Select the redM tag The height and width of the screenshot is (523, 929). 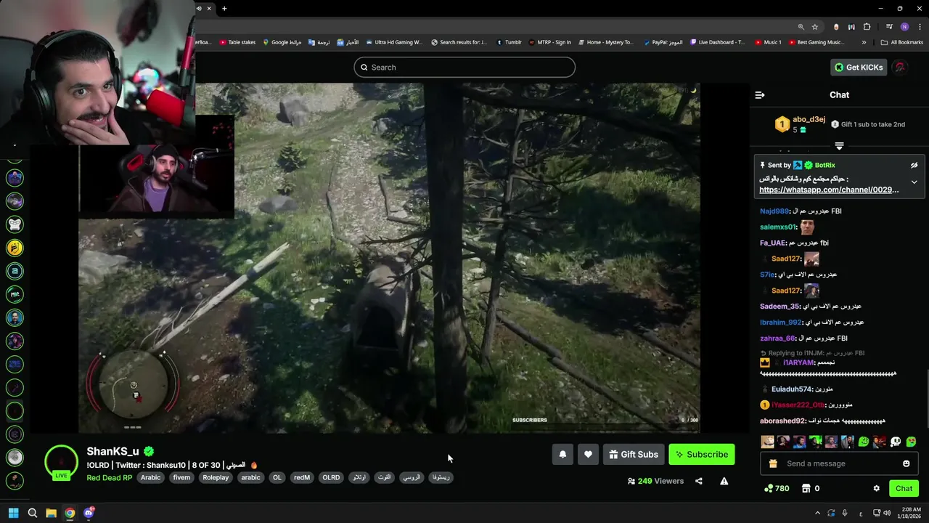click(302, 478)
